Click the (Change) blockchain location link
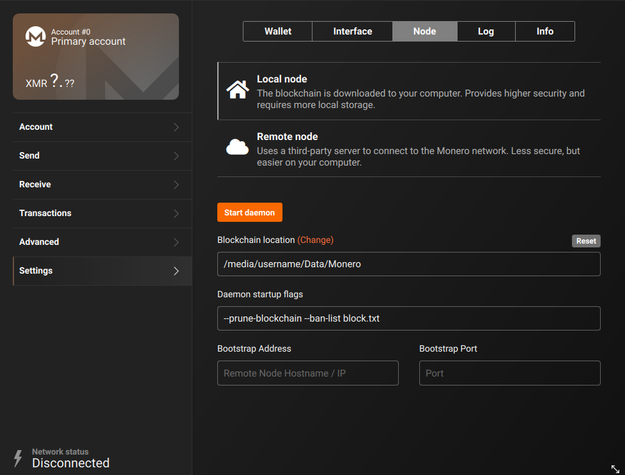Viewport: 625px width, 475px height. 315,240
